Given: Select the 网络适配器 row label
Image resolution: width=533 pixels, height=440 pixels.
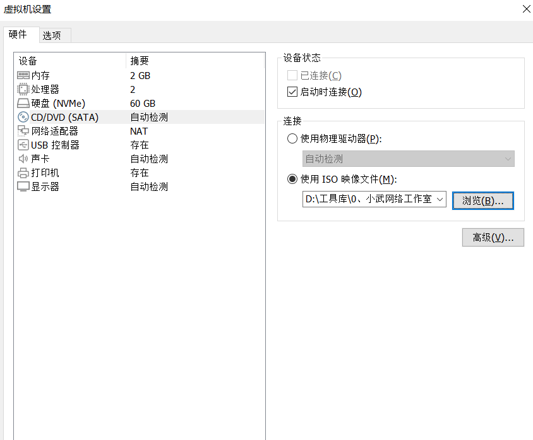Looking at the screenshot, I should click(55, 131).
